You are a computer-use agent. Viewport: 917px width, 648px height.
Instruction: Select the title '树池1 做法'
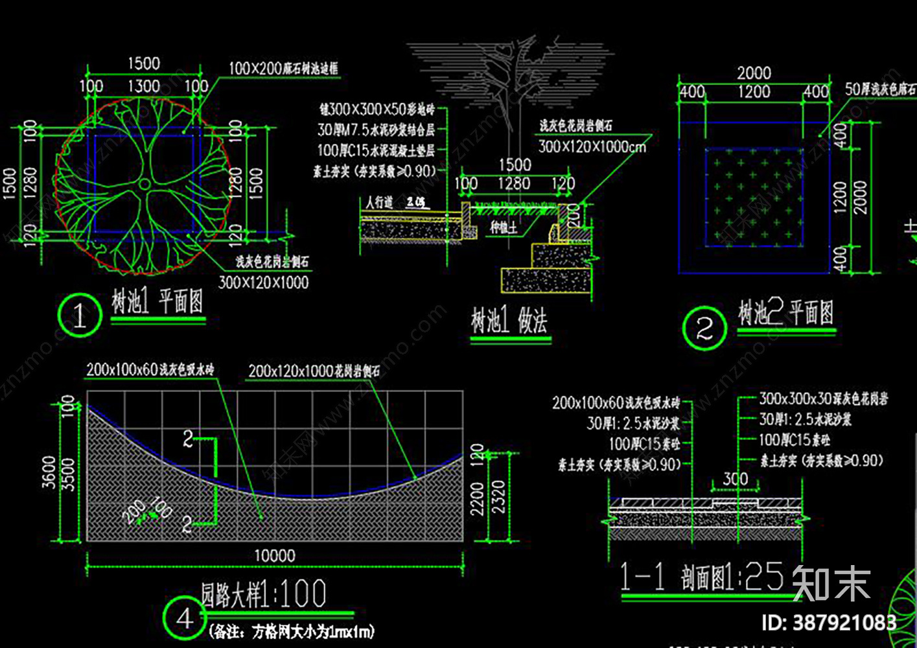pyautogui.click(x=509, y=320)
